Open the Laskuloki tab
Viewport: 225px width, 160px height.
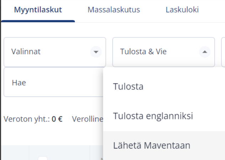(182, 10)
